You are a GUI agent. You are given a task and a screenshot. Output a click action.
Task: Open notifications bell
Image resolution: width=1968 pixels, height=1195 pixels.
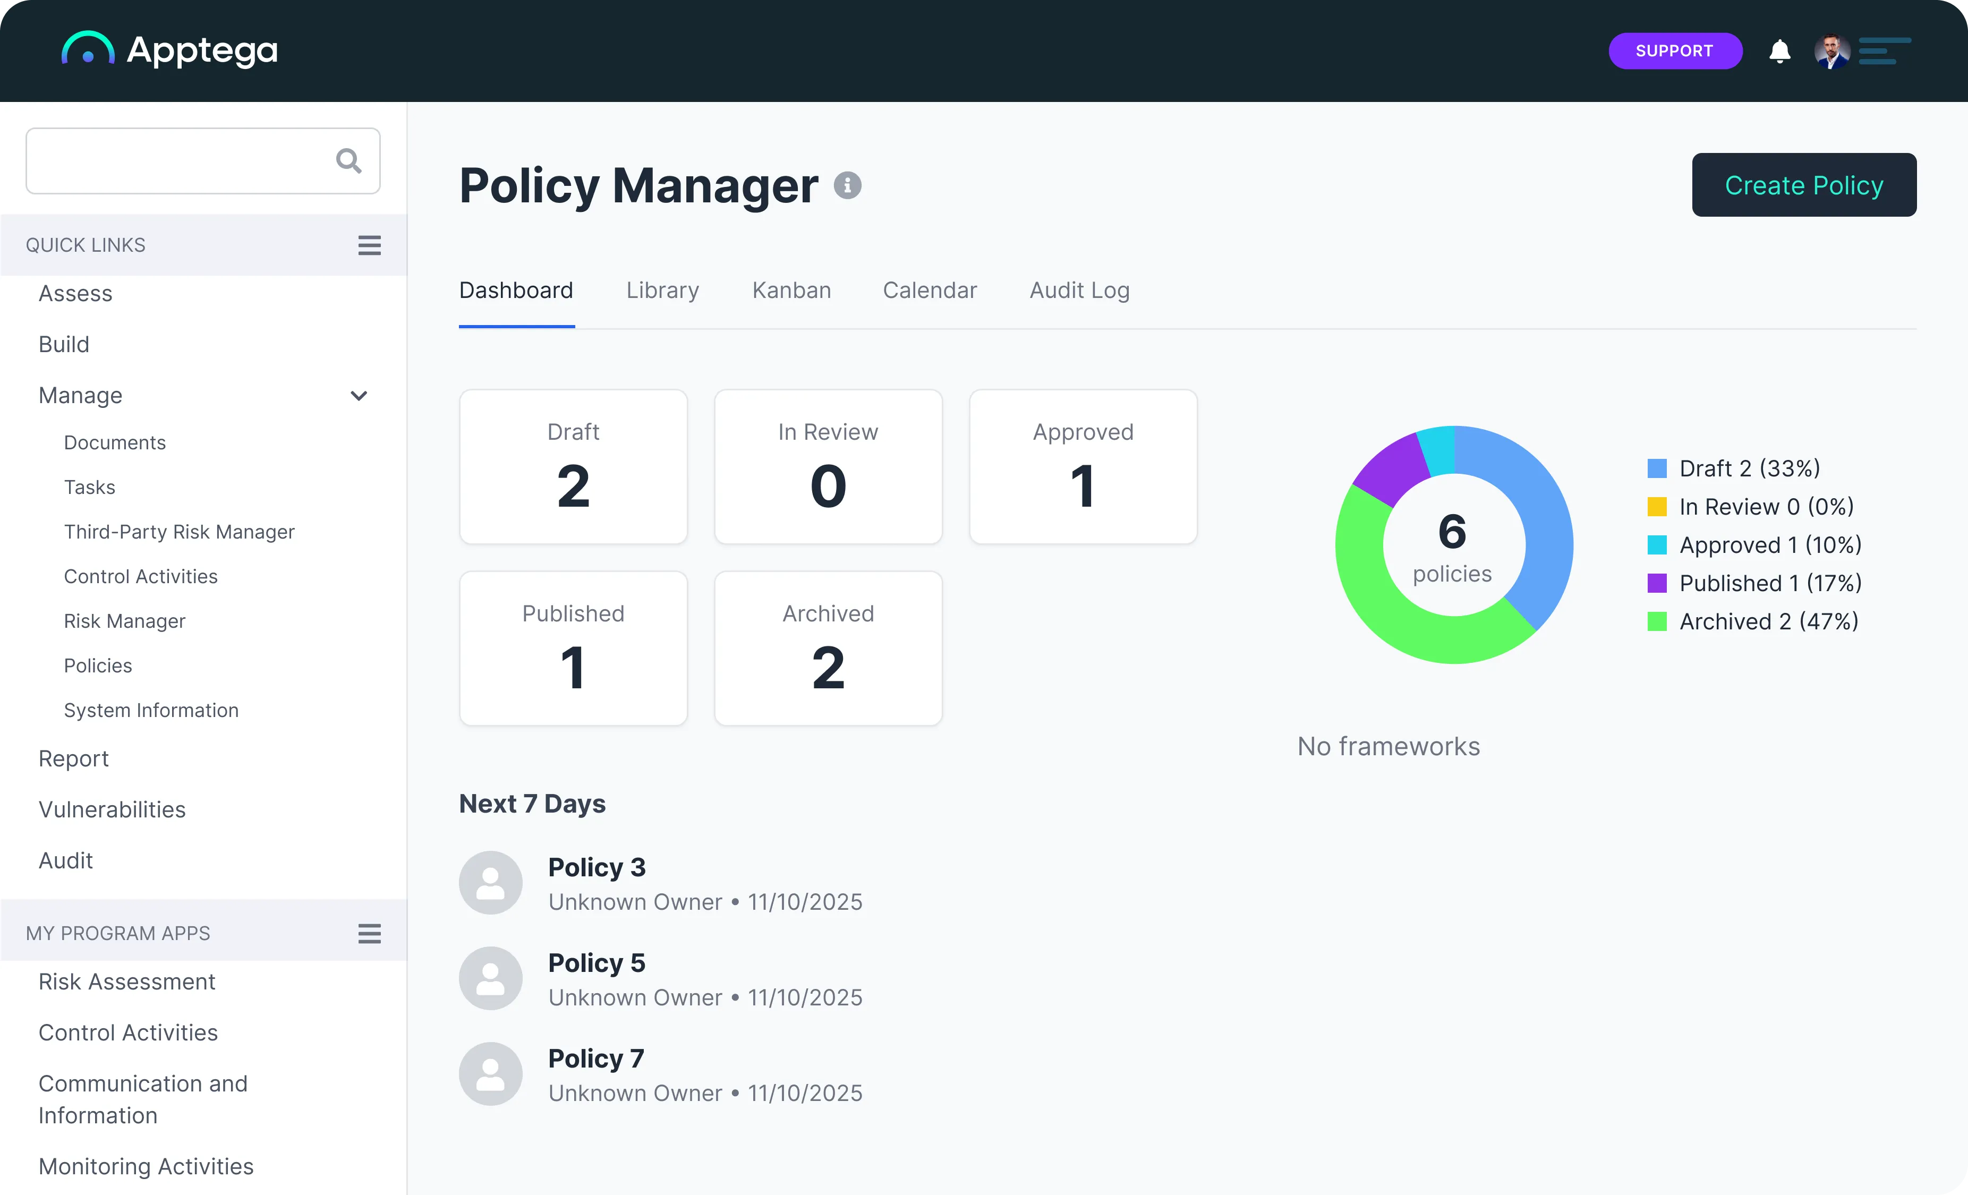[x=1779, y=50]
